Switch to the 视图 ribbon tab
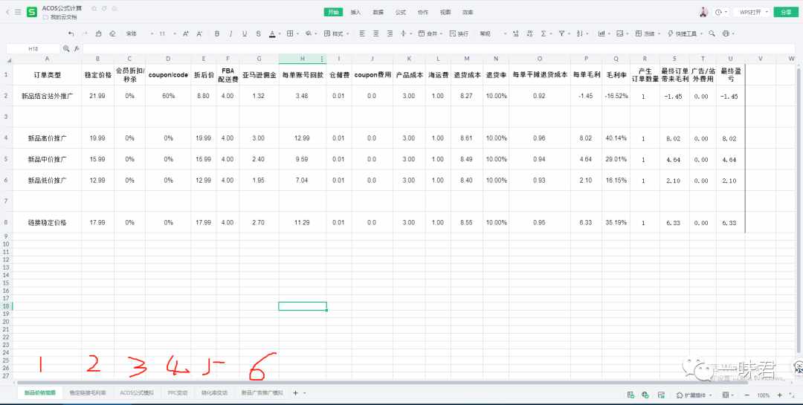Screen dimensions: 803x405 (x=445, y=13)
